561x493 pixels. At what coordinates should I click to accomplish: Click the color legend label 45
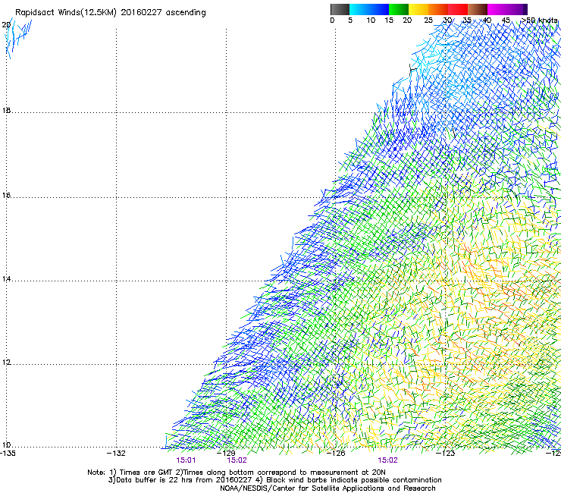(506, 20)
